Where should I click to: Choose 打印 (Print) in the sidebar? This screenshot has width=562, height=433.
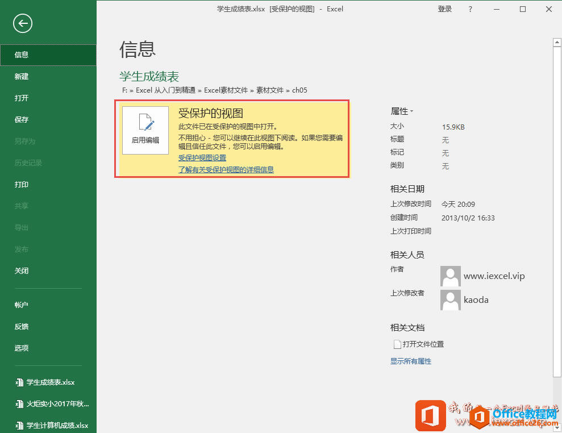[x=22, y=185]
